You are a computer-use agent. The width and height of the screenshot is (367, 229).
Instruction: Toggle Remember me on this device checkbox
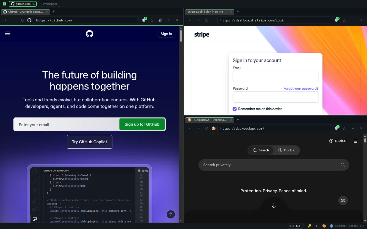click(235, 109)
